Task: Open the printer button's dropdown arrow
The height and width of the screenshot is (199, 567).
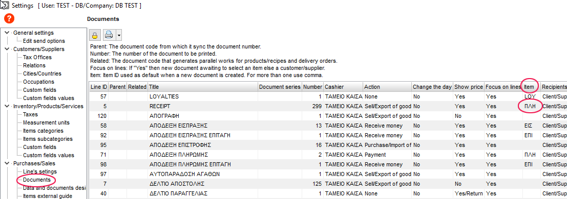Action: pos(119,35)
